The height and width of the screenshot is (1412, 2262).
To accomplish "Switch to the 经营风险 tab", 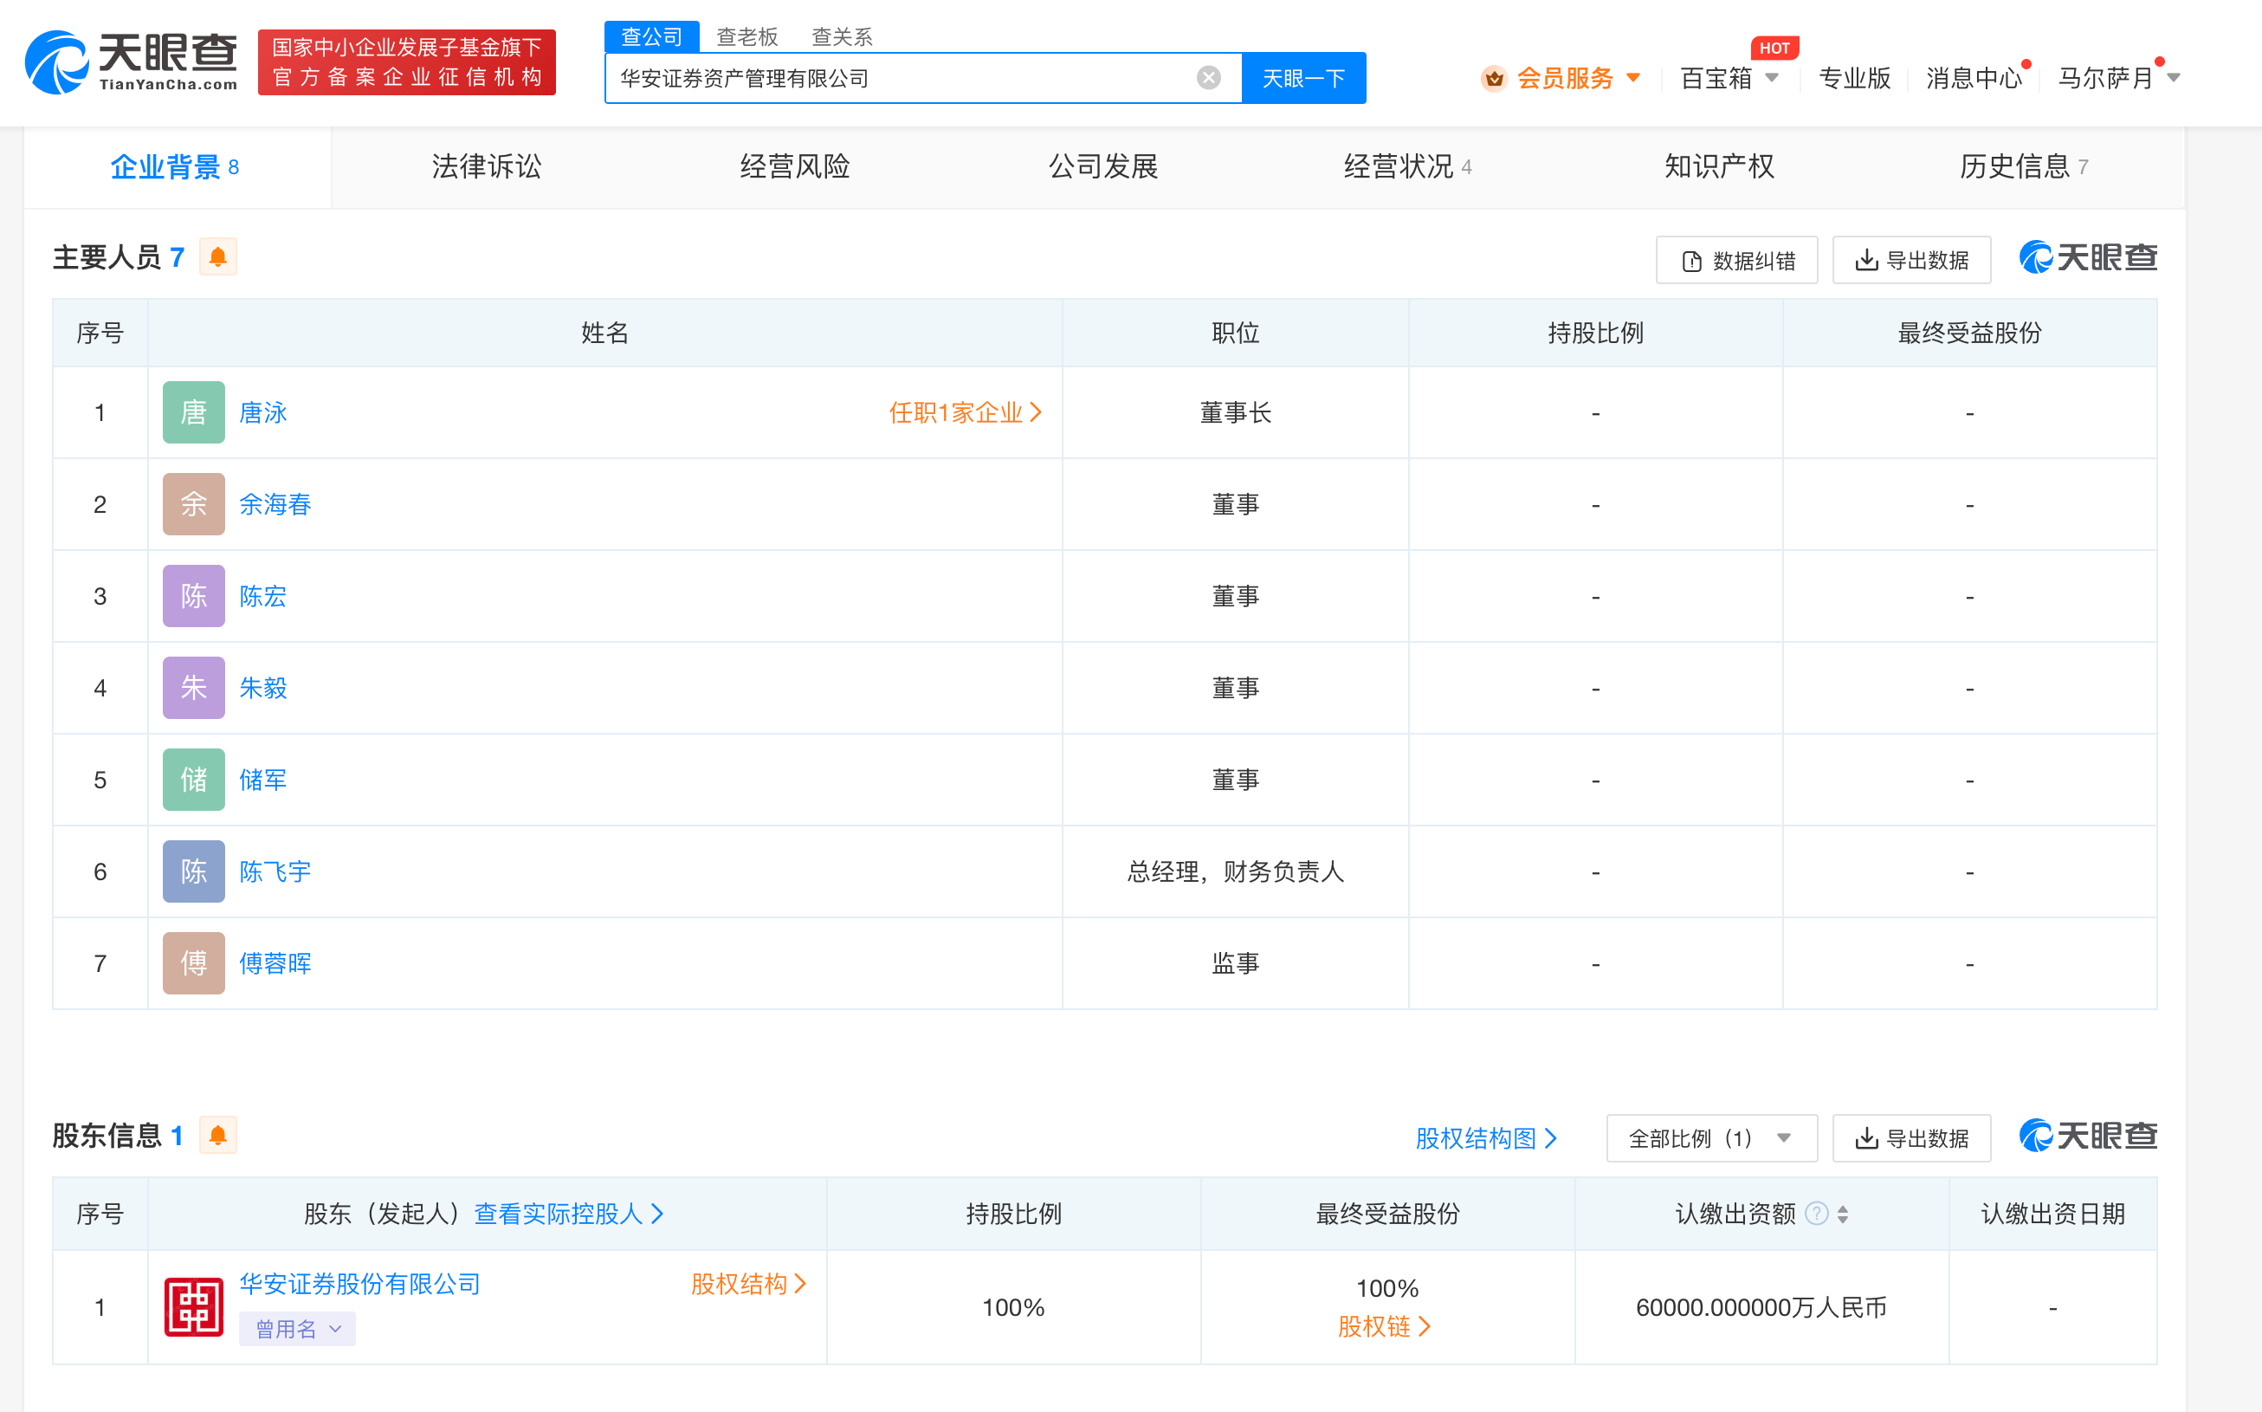I will tap(794, 167).
